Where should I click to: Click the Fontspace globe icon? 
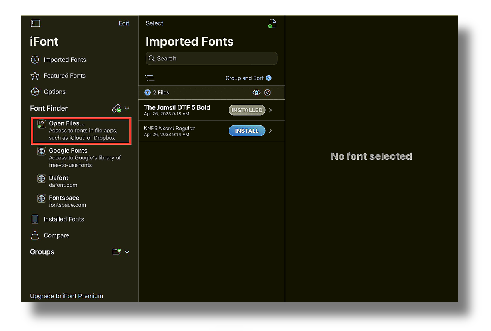[x=42, y=198]
